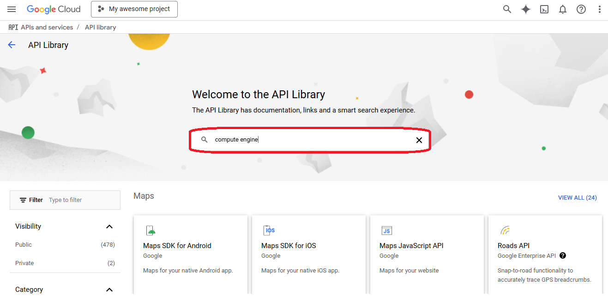This screenshot has height=302, width=608.
Task: Collapse the Category filter section
Action: tap(109, 290)
